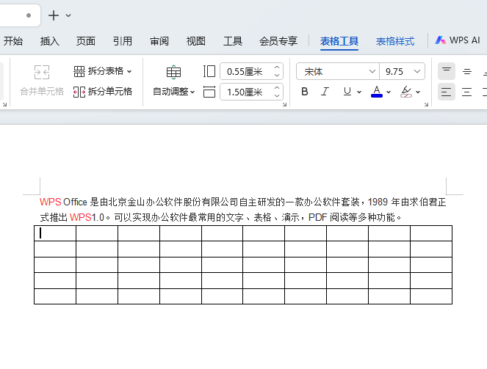Click the horizontal center alignment icon
This screenshot has width=487, height=369.
click(467, 92)
